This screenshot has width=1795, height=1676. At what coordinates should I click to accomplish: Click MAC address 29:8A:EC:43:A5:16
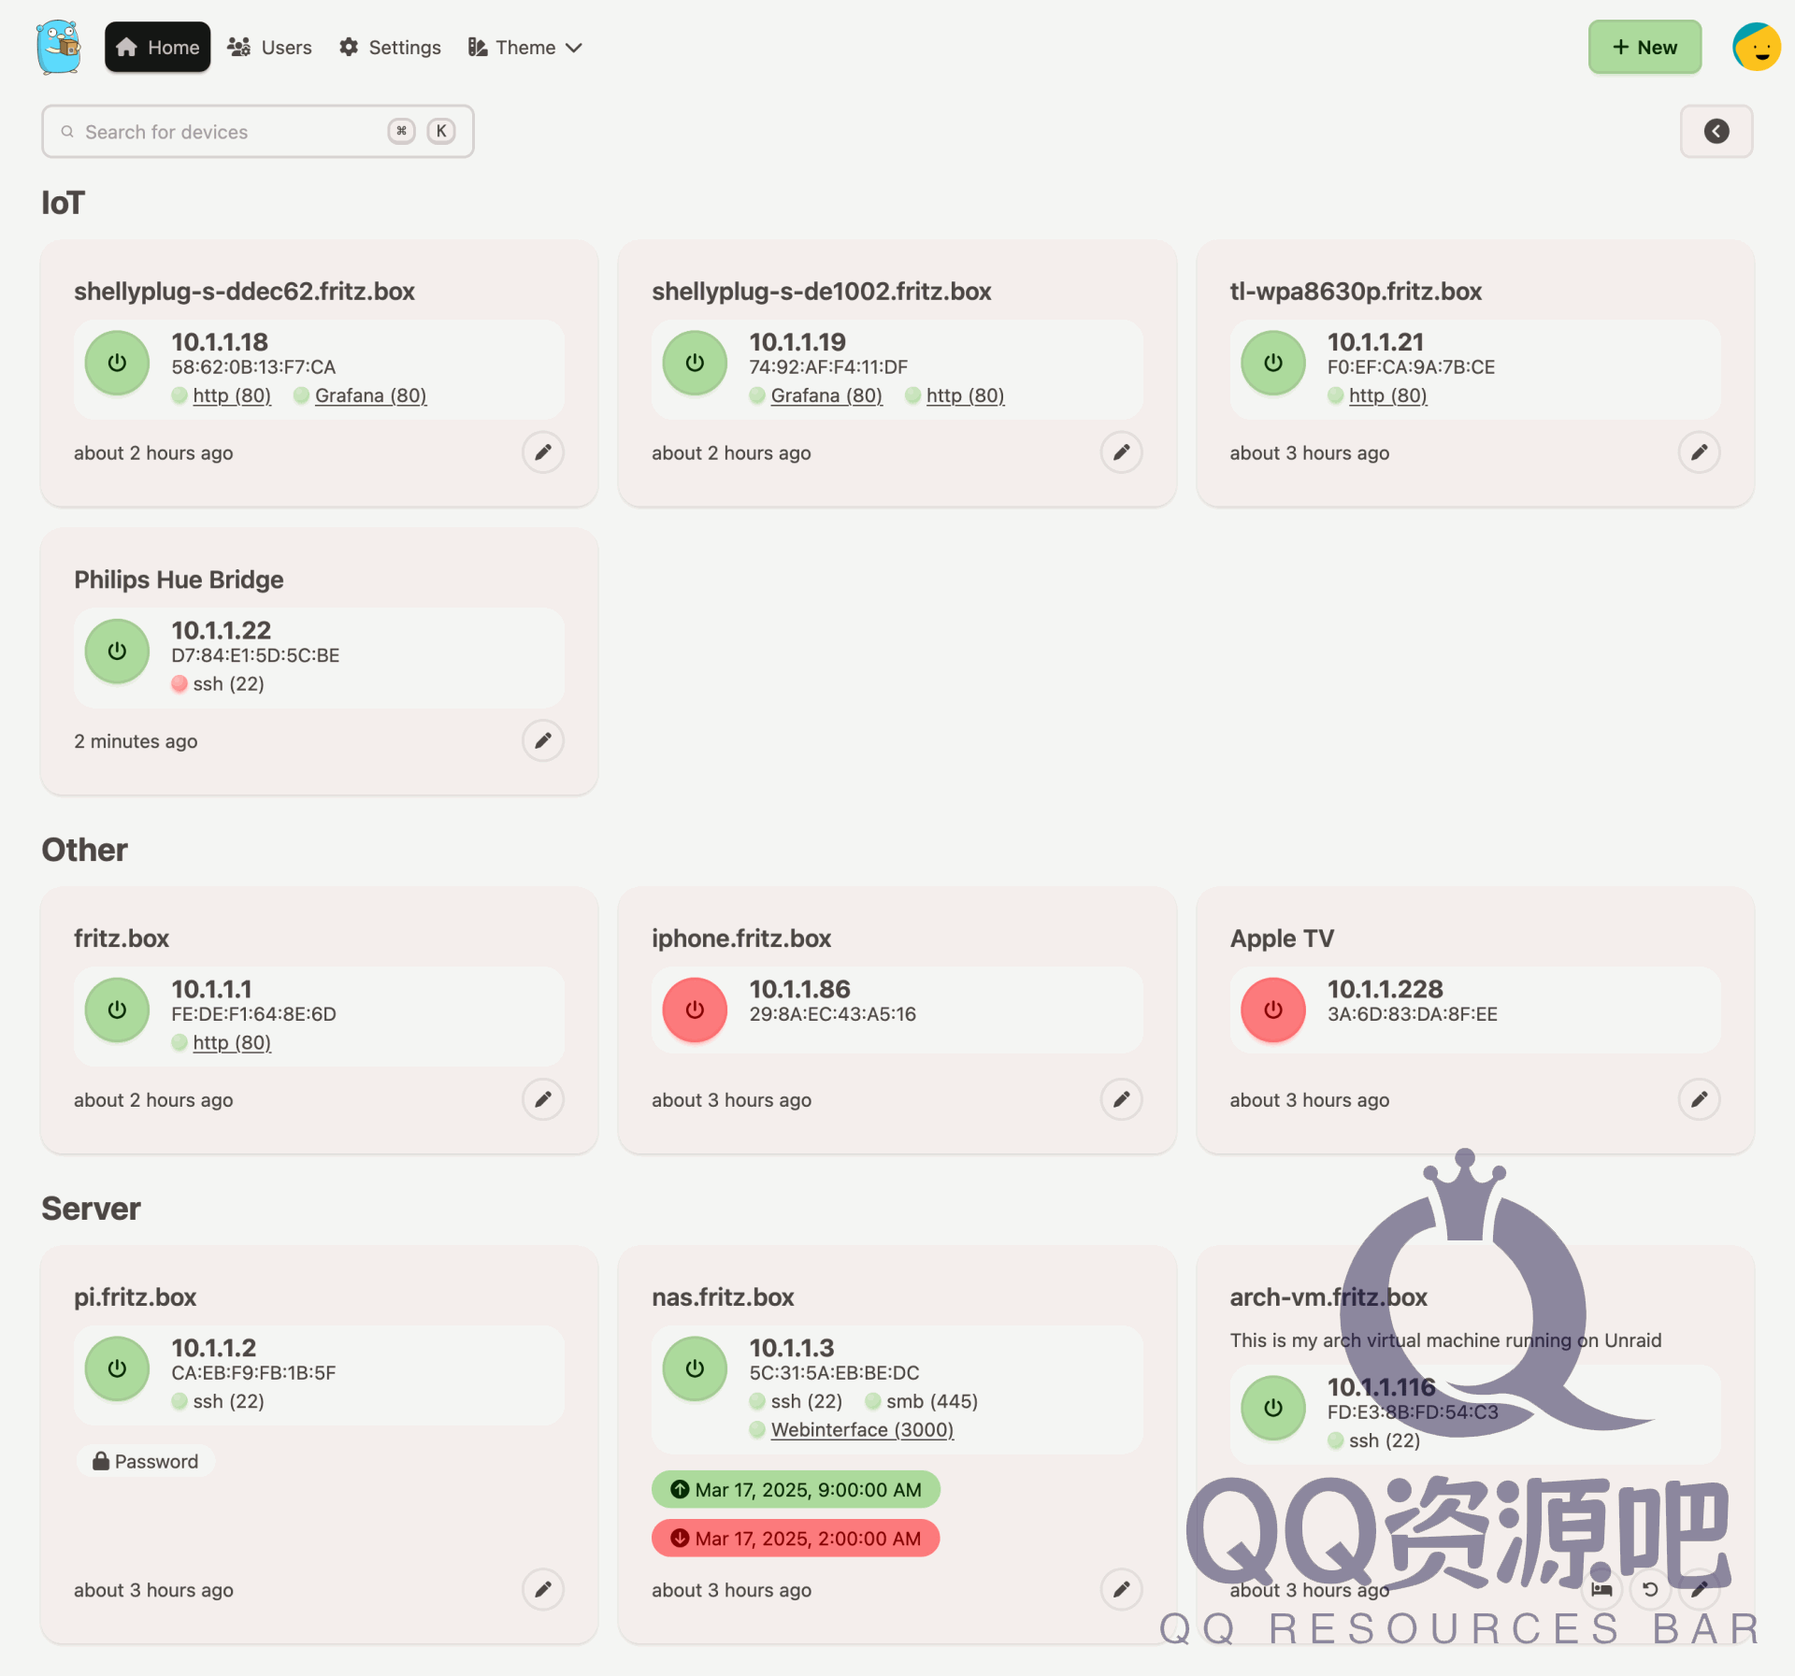832,1014
